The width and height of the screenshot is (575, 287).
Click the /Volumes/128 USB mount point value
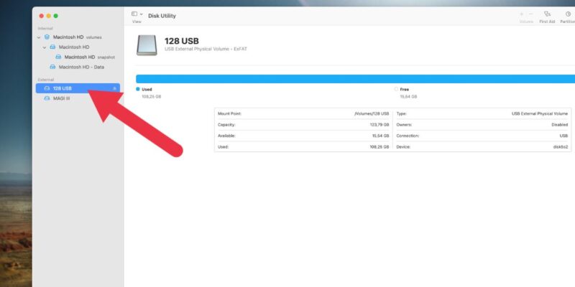[372, 114]
